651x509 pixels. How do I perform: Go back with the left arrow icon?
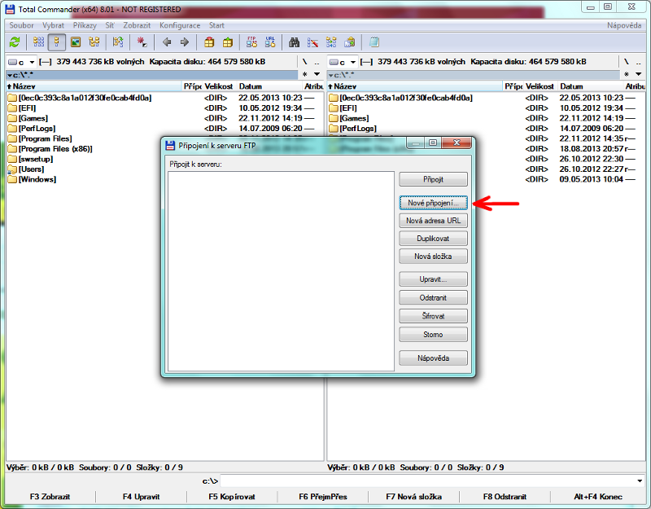167,42
